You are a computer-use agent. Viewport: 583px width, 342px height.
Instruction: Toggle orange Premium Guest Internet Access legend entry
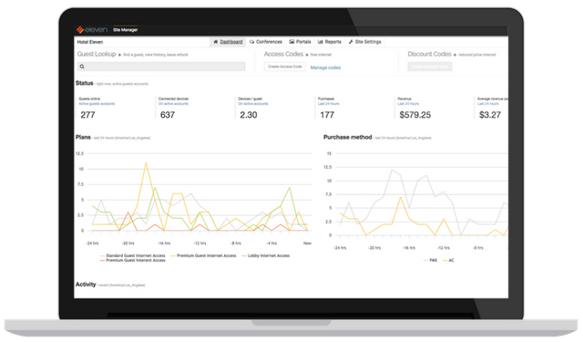133,261
